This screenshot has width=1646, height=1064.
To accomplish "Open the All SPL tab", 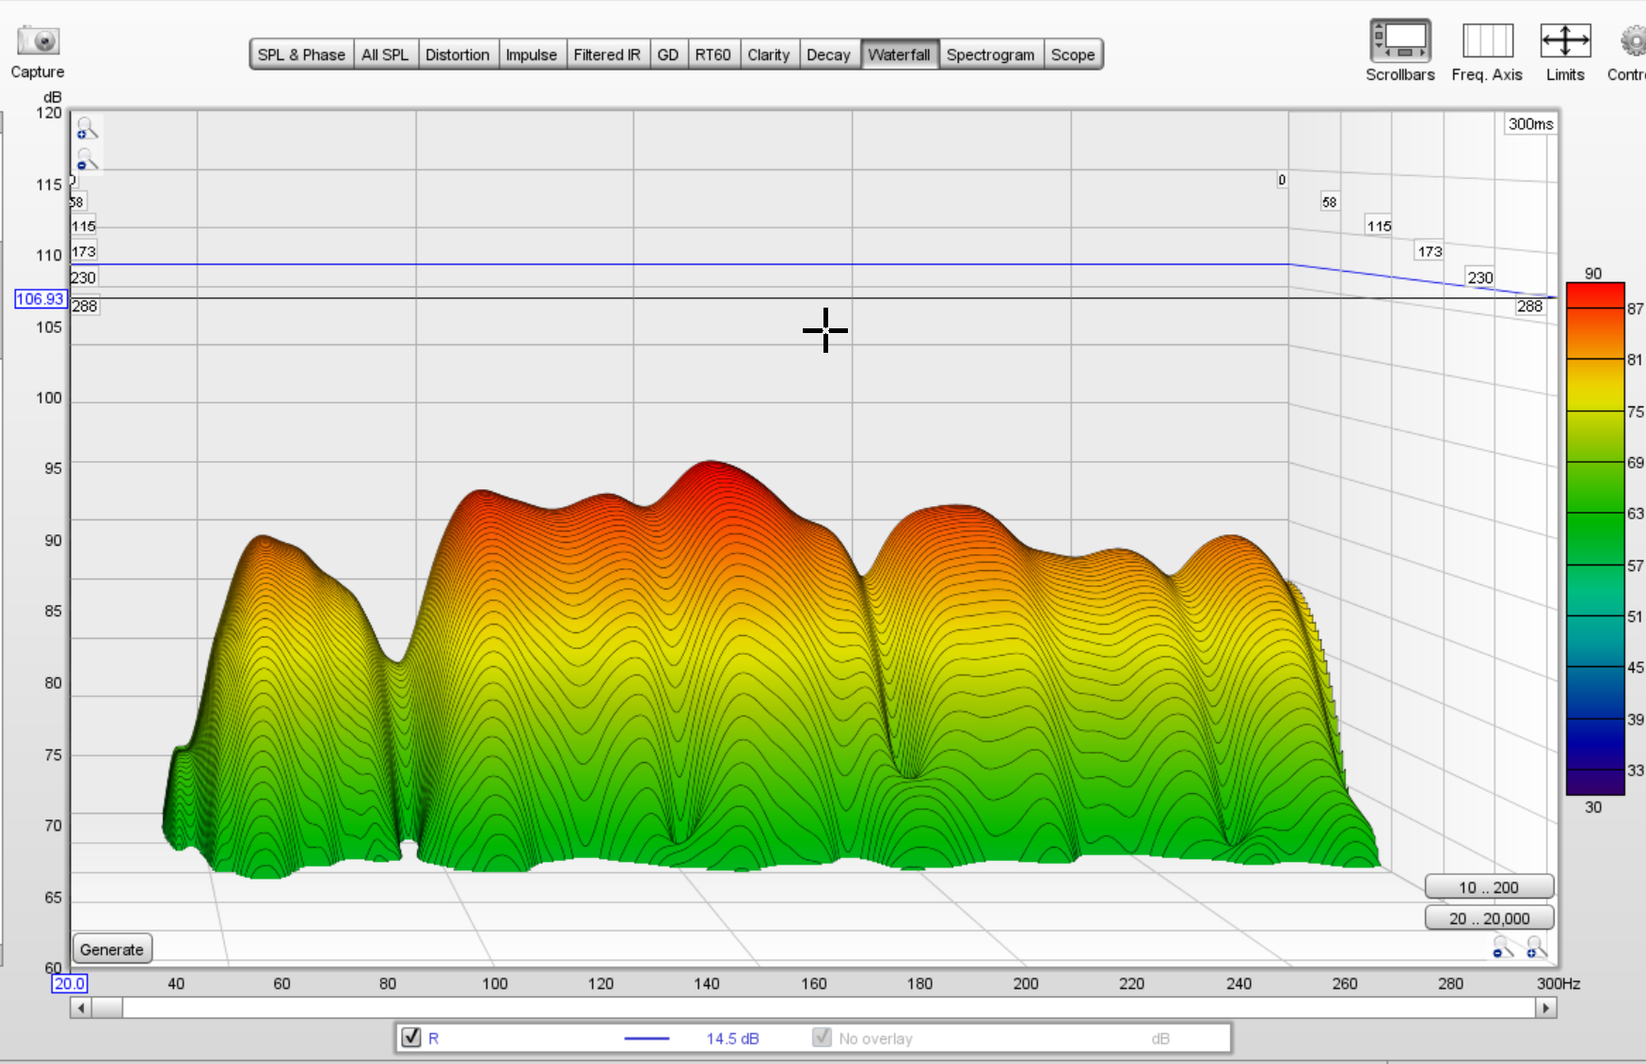I will tap(385, 55).
